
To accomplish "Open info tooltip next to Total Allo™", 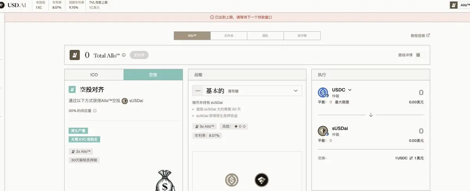I will click(x=124, y=55).
